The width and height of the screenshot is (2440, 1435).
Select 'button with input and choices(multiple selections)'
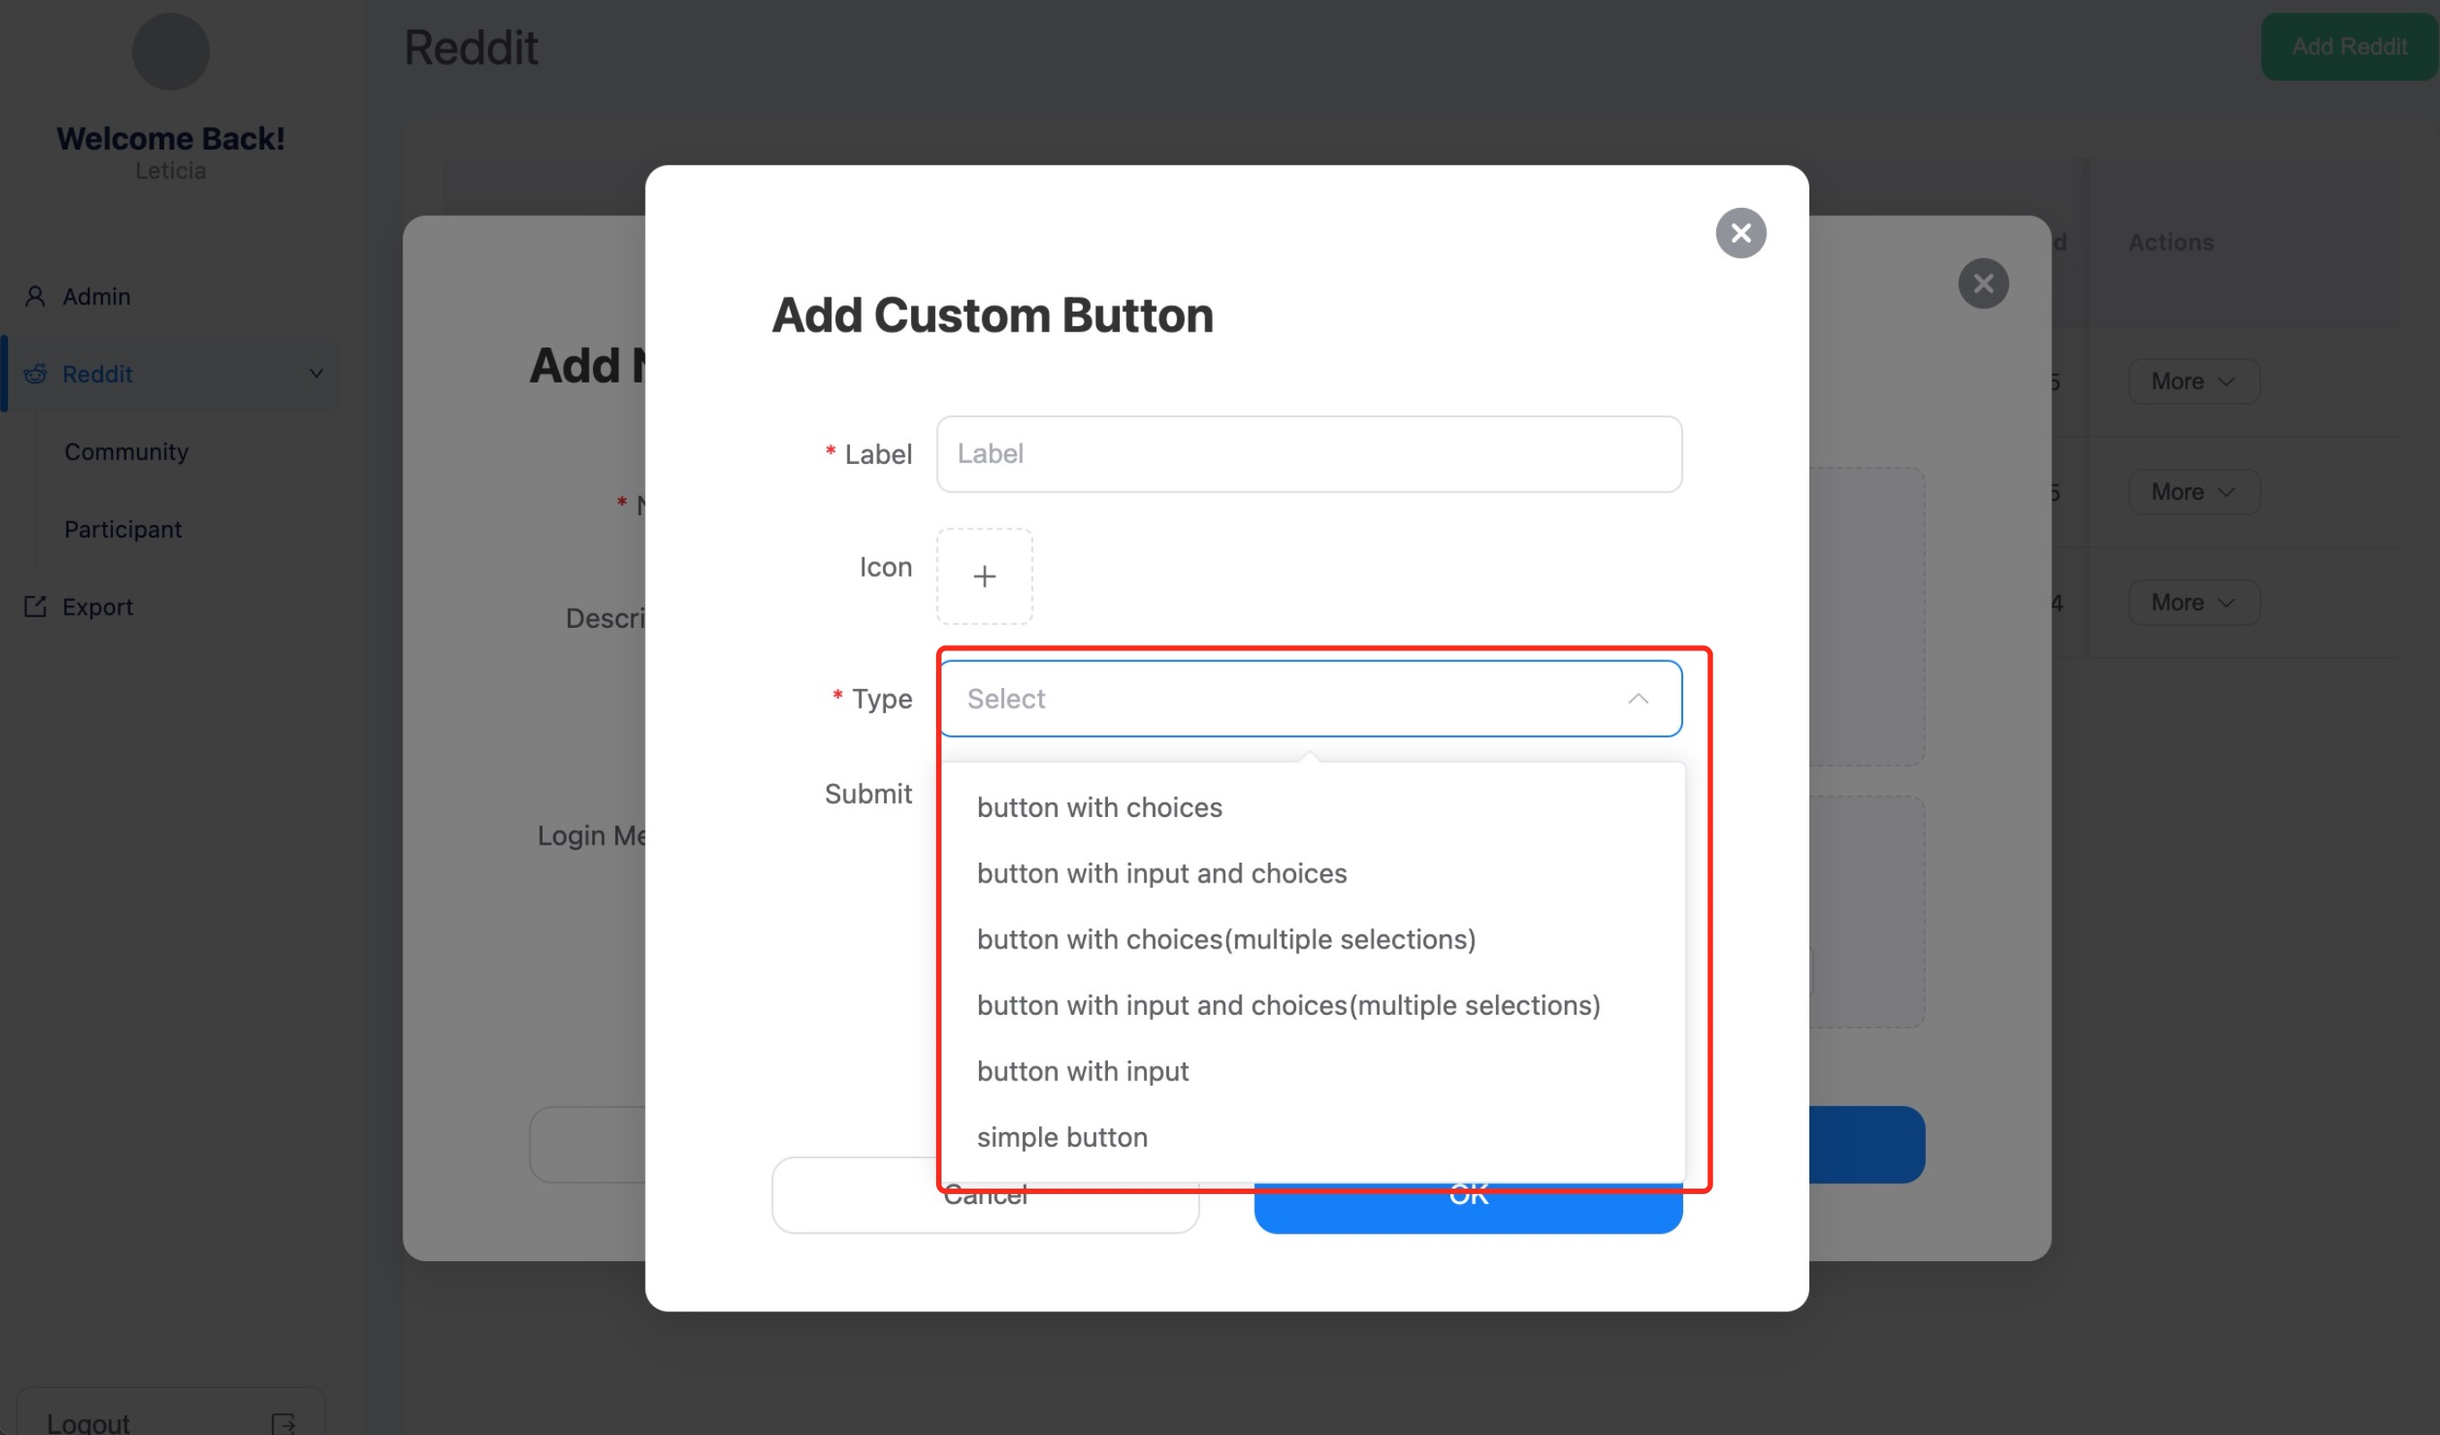pyautogui.click(x=1288, y=1004)
